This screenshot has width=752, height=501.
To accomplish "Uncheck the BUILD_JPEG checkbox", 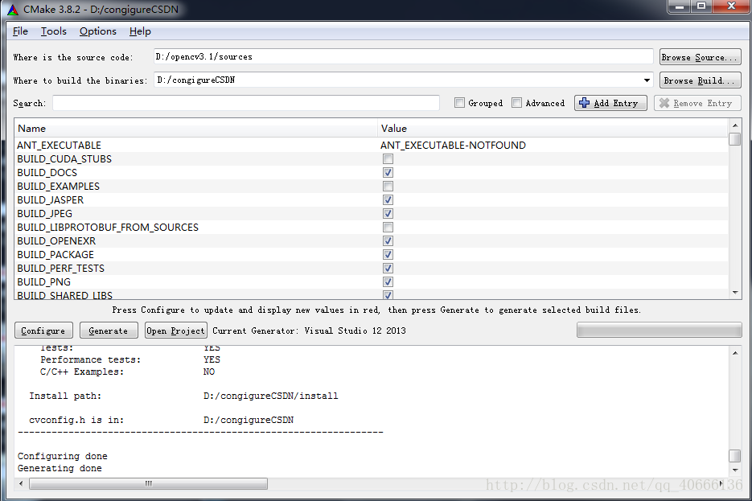I will (x=388, y=213).
